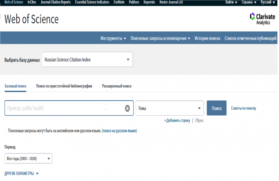
Task: Select the Базовый поиск tab
Action: (x=15, y=86)
